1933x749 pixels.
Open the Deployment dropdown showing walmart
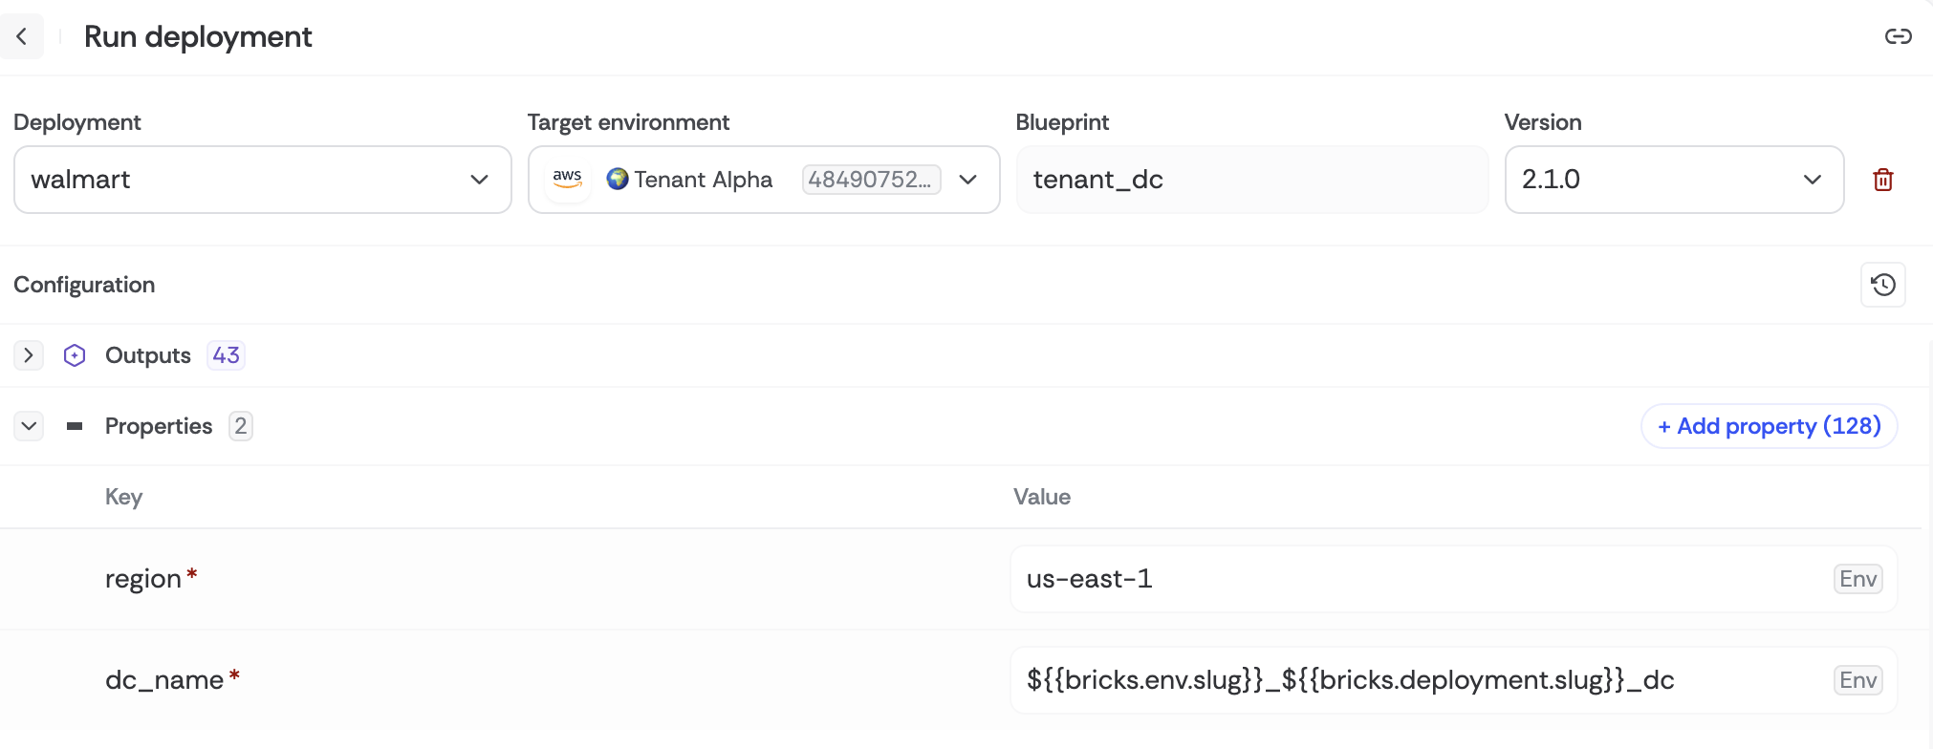tap(262, 180)
